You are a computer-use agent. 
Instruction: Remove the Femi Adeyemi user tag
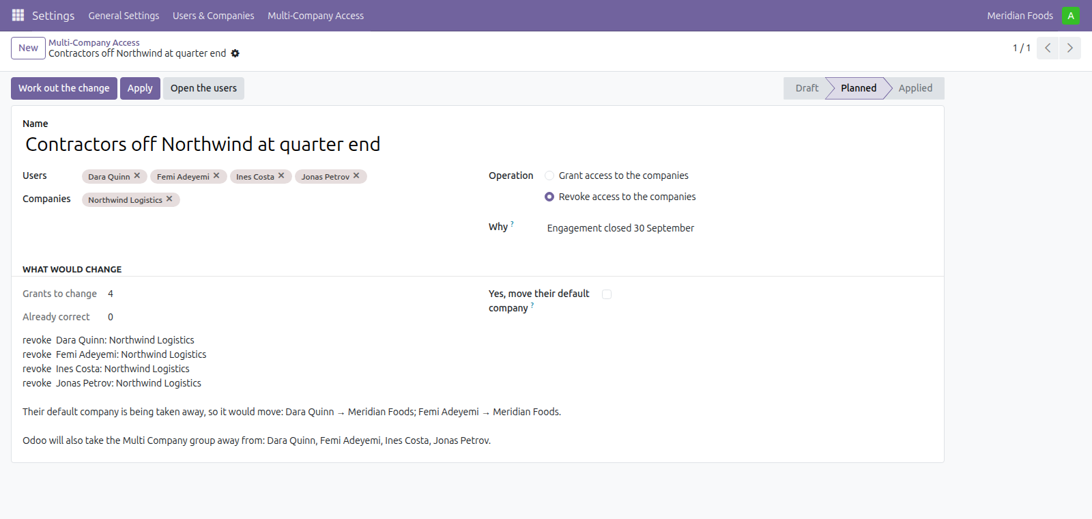(216, 176)
